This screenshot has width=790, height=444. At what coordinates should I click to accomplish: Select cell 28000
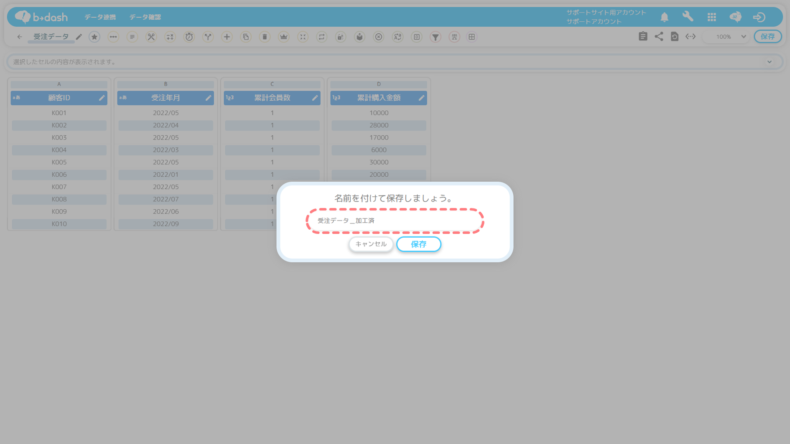tap(379, 125)
